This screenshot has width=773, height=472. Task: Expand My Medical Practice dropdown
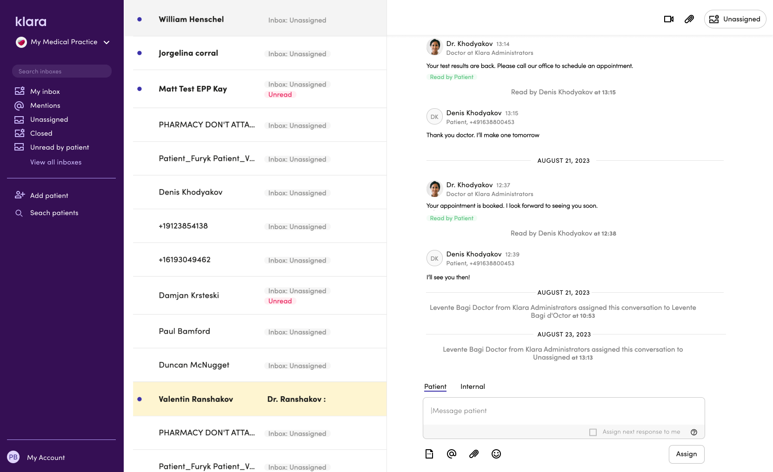tap(107, 42)
